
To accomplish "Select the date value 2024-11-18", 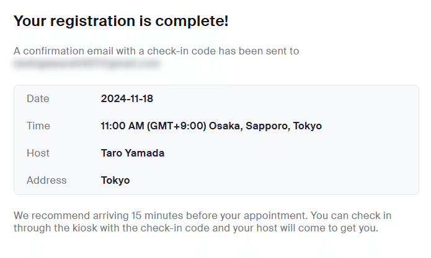I will tap(126, 98).
